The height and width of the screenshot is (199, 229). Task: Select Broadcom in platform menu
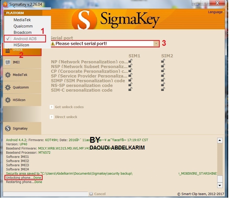click(22, 32)
